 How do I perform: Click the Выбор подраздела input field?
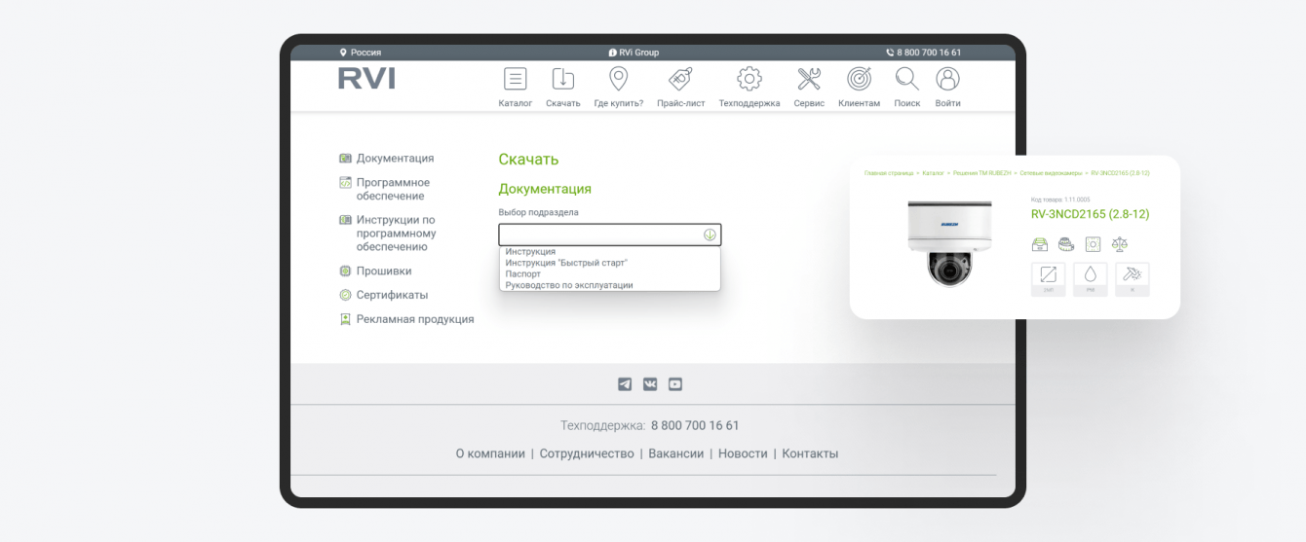click(610, 235)
